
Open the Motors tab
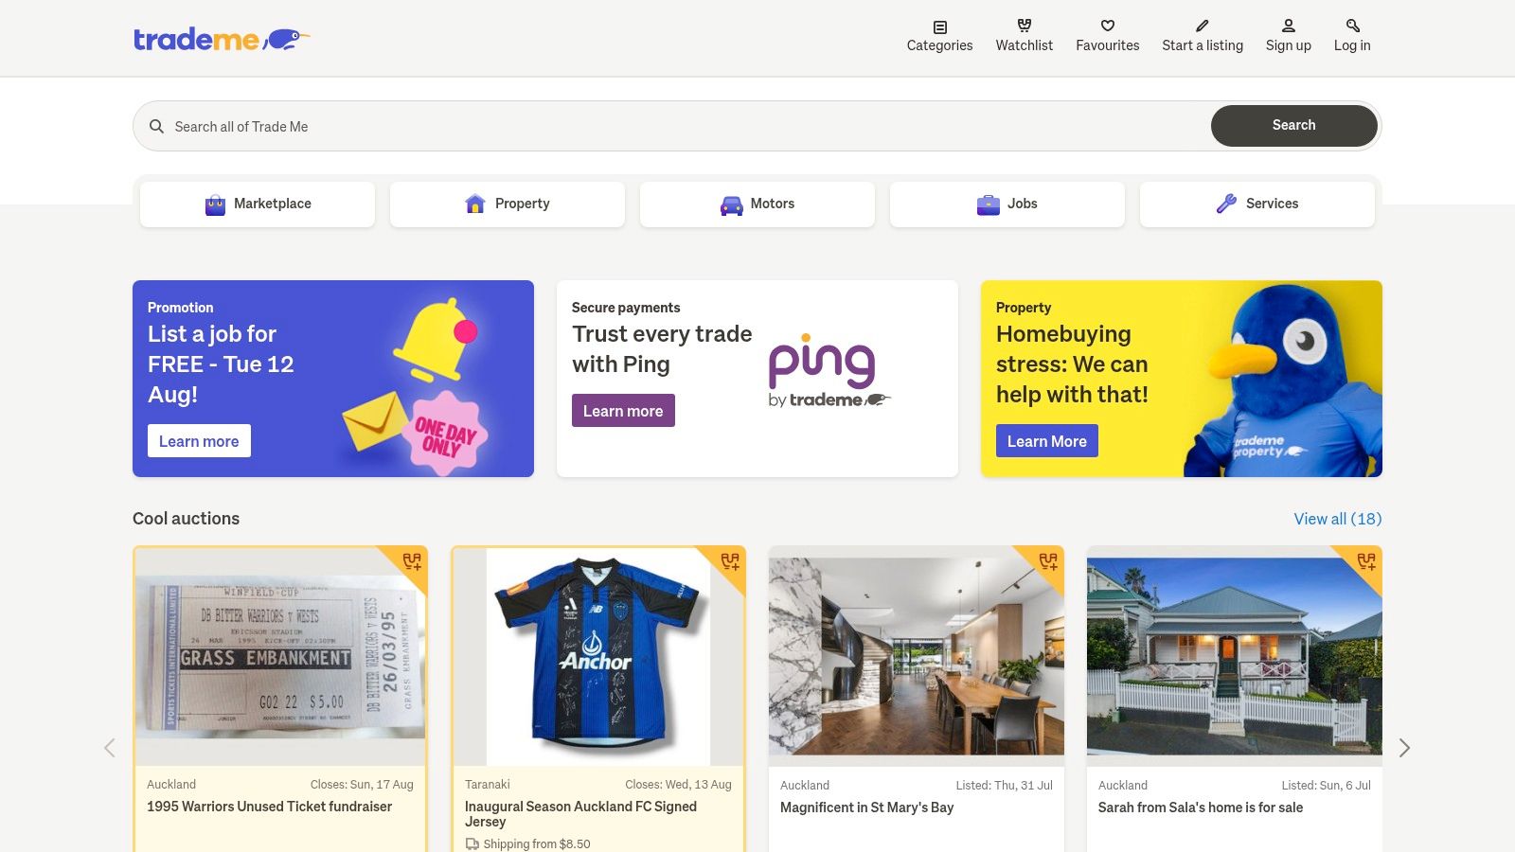(757, 204)
